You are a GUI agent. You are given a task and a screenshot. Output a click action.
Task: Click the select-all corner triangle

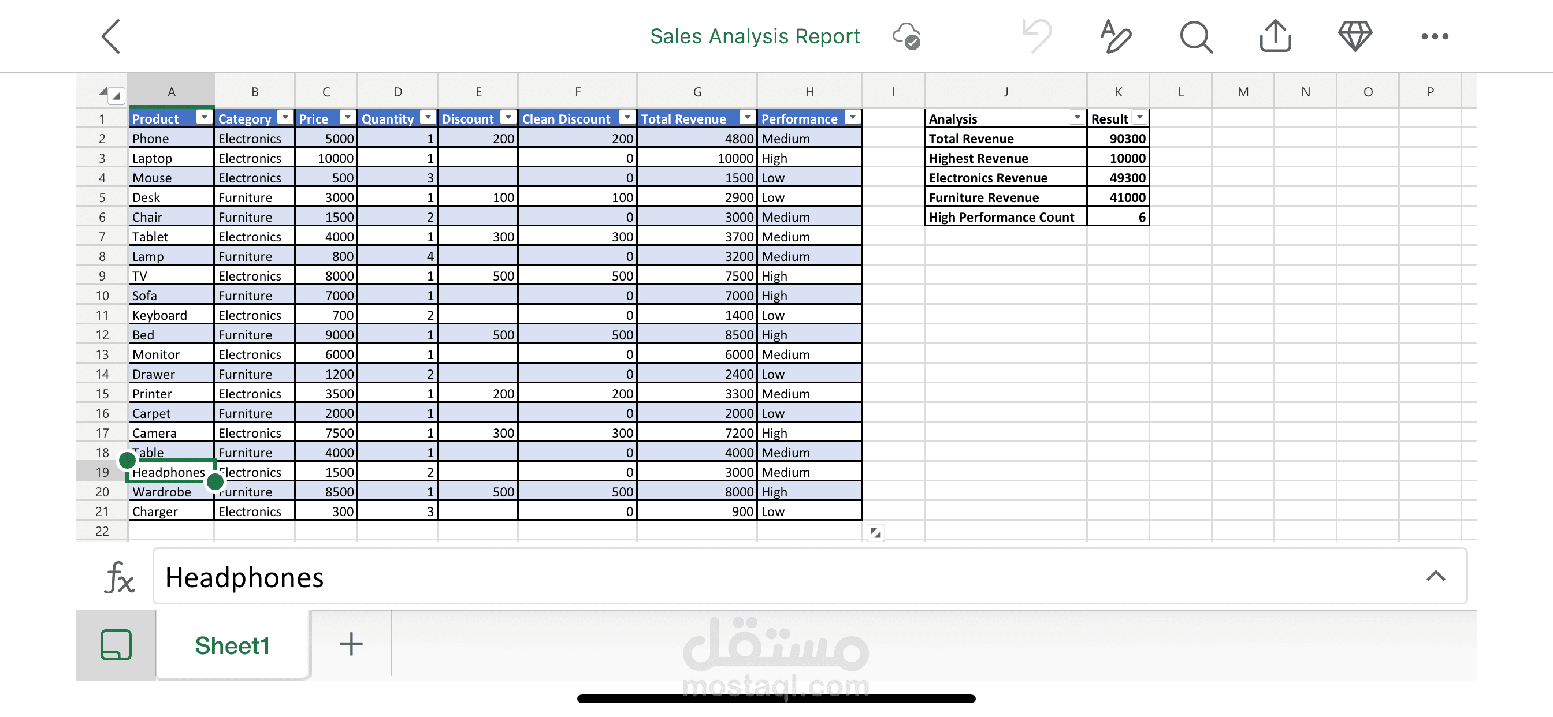[x=102, y=92]
